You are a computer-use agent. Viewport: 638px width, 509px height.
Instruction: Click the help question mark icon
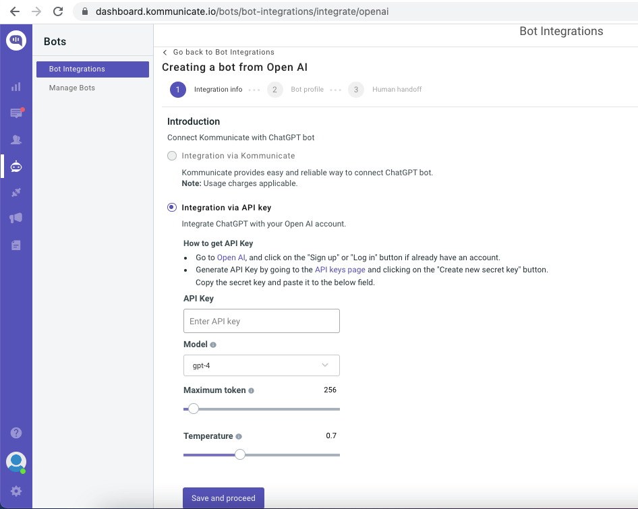(16, 433)
